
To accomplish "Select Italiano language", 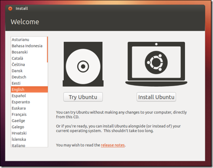I will pyautogui.click(x=29, y=145).
